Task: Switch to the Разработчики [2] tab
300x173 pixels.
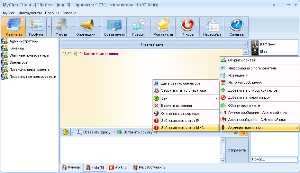Action: coord(150,167)
